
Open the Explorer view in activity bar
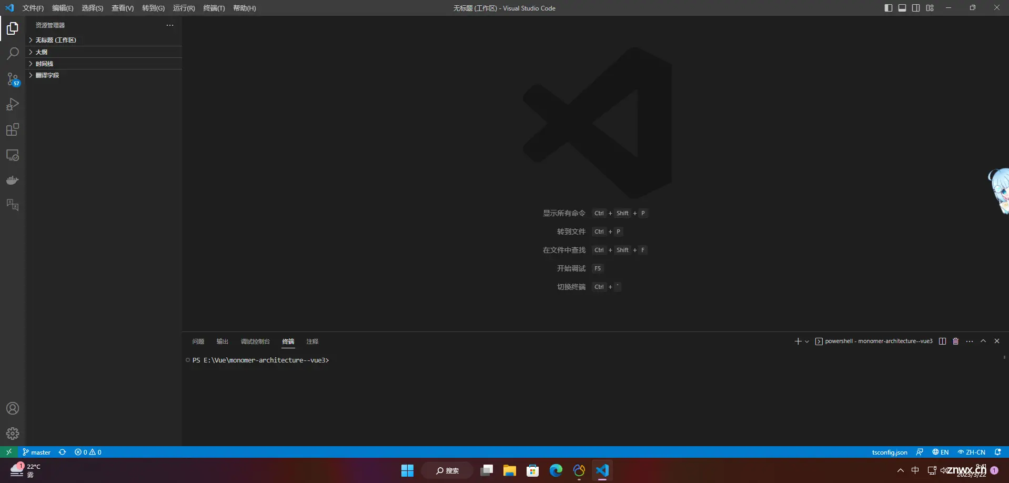pyautogui.click(x=13, y=28)
